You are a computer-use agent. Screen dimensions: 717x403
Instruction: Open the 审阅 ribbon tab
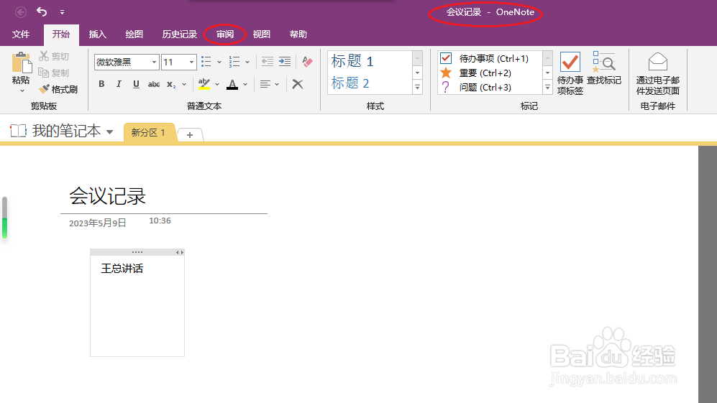(225, 34)
